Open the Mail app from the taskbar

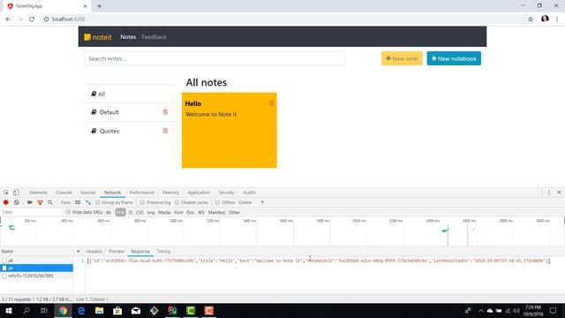pos(136,310)
